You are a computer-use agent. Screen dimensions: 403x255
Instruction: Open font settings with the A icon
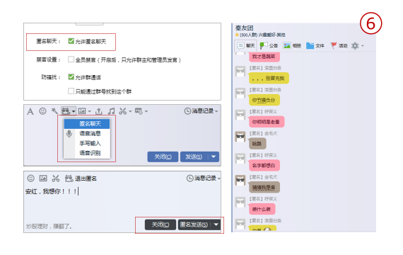pos(30,111)
